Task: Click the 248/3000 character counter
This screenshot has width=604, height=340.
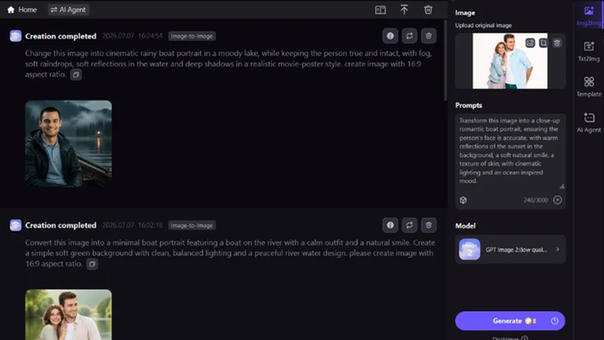Action: (x=535, y=200)
